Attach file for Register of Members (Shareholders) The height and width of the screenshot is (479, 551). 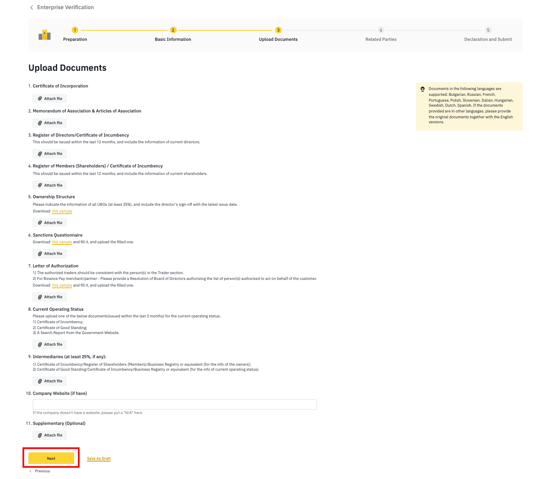tap(50, 185)
